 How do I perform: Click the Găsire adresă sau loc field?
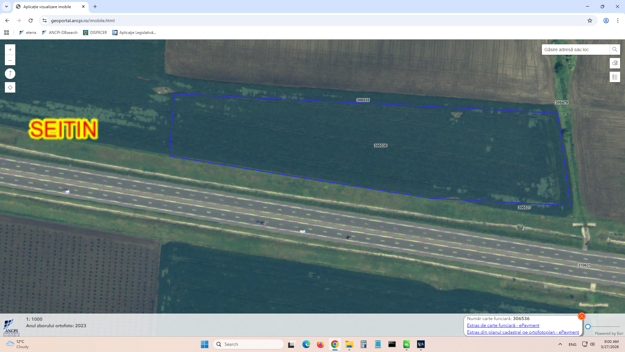[x=575, y=50]
